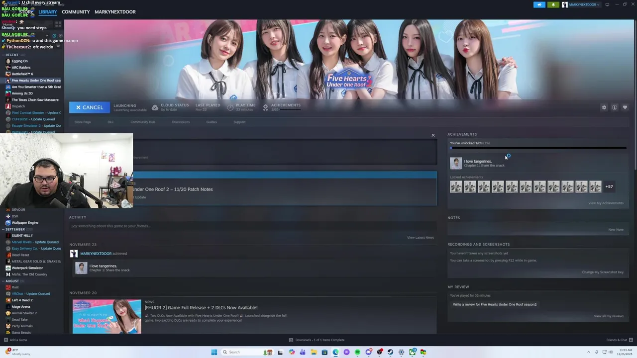Screen dimensions: 637x358
Task: Open Spotify from the taskbar
Action: [357, 352]
